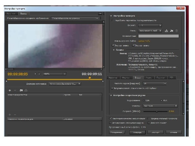The width and height of the screenshot is (195, 146).
Task: Open the Аудио tab
Action: click(149, 78)
